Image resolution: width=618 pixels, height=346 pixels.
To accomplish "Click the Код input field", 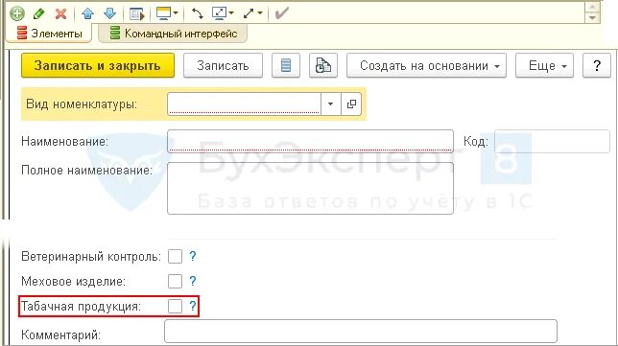I will pos(552,141).
